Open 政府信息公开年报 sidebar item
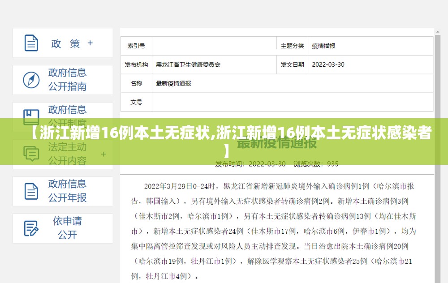The width and height of the screenshot is (448, 283). pyautogui.click(x=63, y=191)
